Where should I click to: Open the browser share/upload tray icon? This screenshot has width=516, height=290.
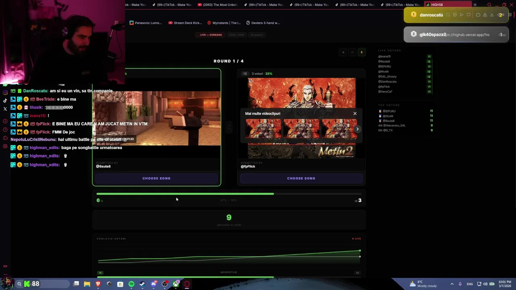pyautogui.click(x=485, y=15)
